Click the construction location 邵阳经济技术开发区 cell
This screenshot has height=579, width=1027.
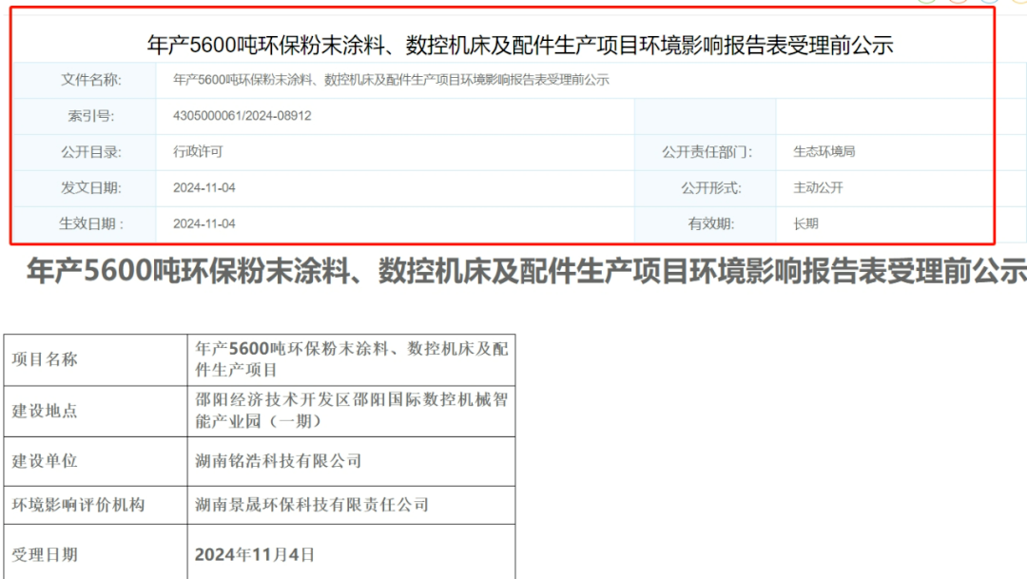click(351, 411)
